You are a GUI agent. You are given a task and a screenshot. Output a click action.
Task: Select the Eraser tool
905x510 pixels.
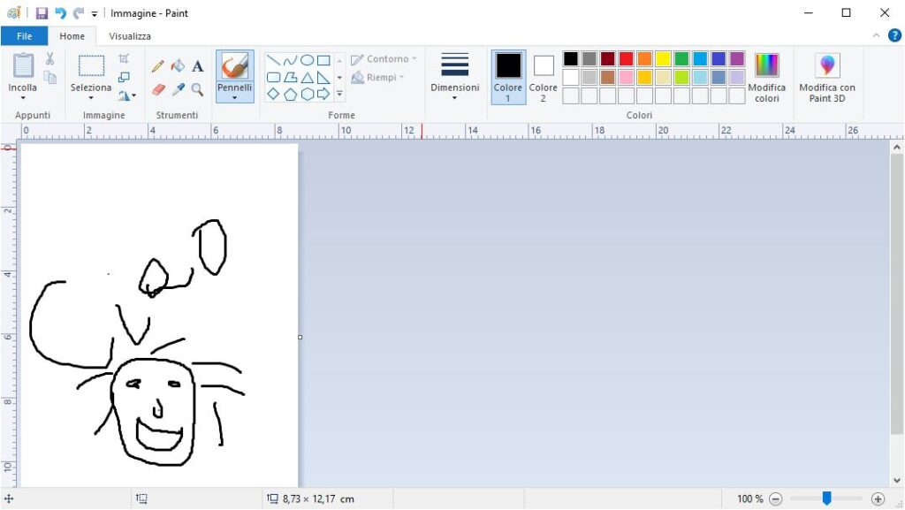(158, 89)
